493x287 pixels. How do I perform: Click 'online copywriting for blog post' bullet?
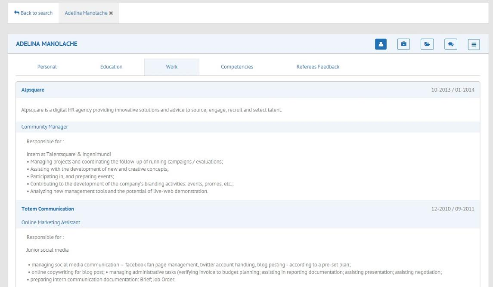(x=235, y=272)
